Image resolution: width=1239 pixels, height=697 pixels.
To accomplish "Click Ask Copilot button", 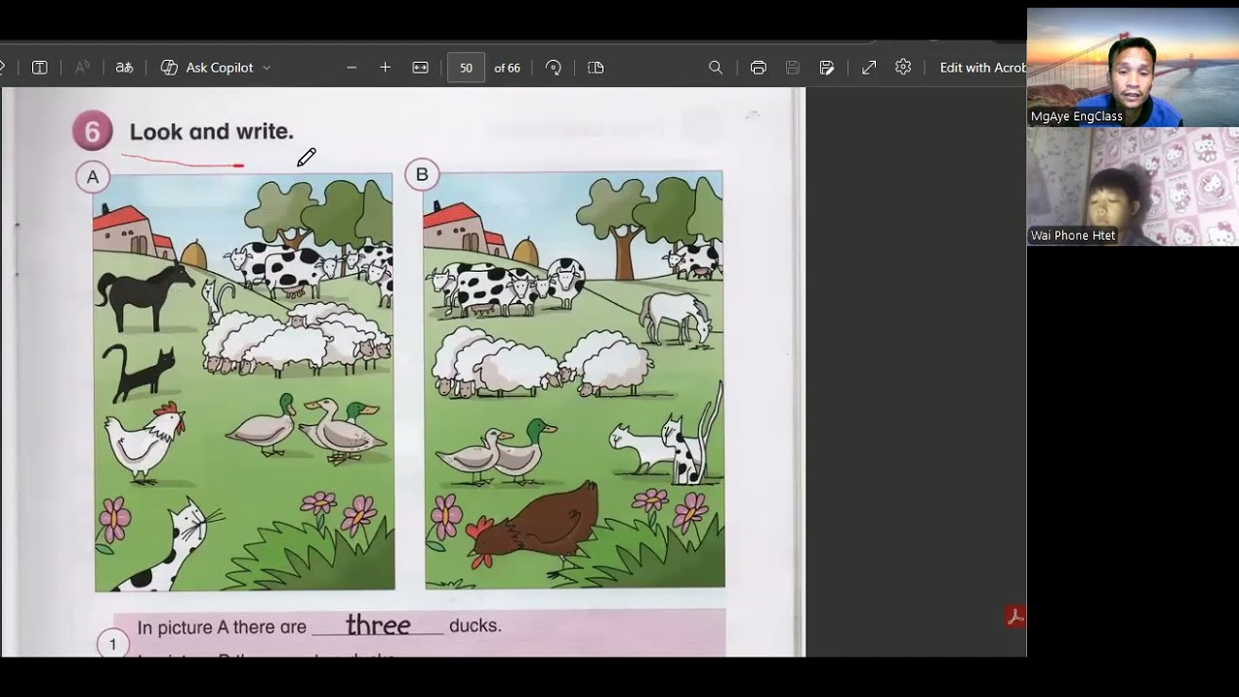I will click(207, 68).
